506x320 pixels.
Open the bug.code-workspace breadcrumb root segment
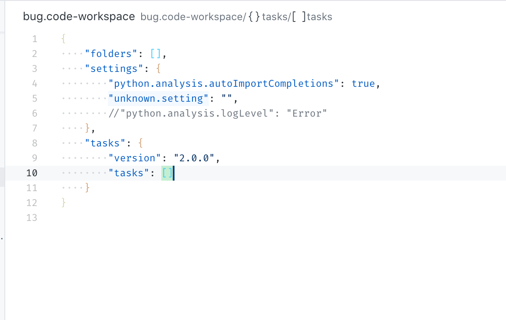coord(191,17)
